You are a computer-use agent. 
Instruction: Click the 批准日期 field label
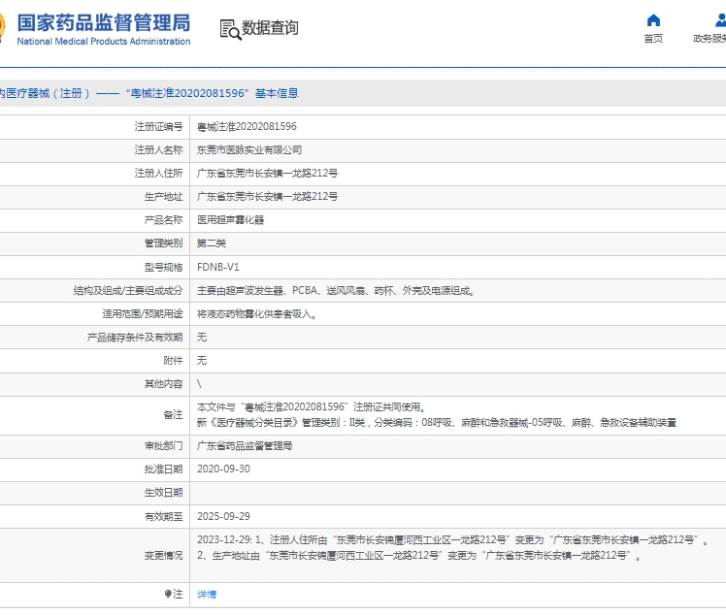[x=163, y=470]
